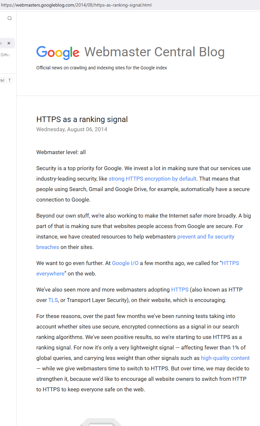Click the Webmaster level: all text
The width and height of the screenshot is (260, 426).
(61, 152)
